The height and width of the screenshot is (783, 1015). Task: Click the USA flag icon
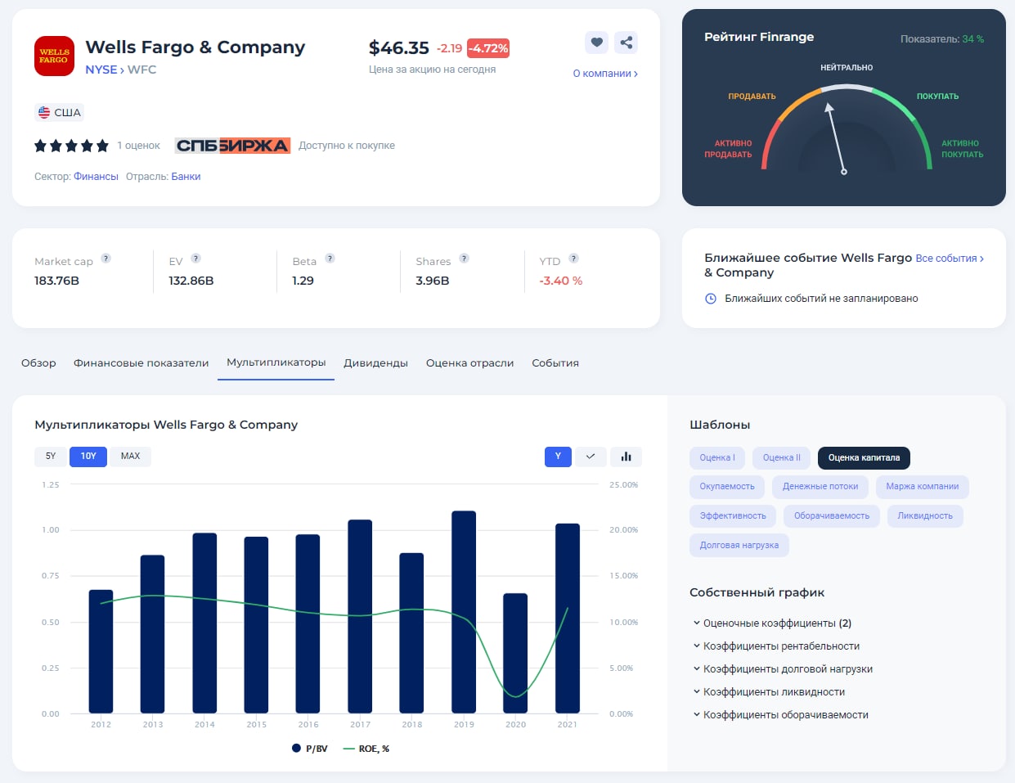[44, 112]
